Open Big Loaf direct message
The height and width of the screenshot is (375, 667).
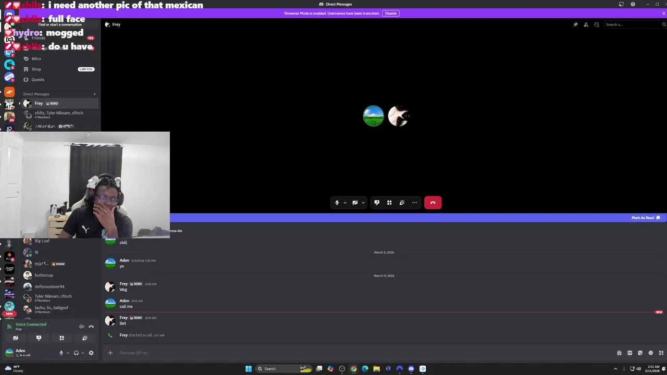point(60,241)
